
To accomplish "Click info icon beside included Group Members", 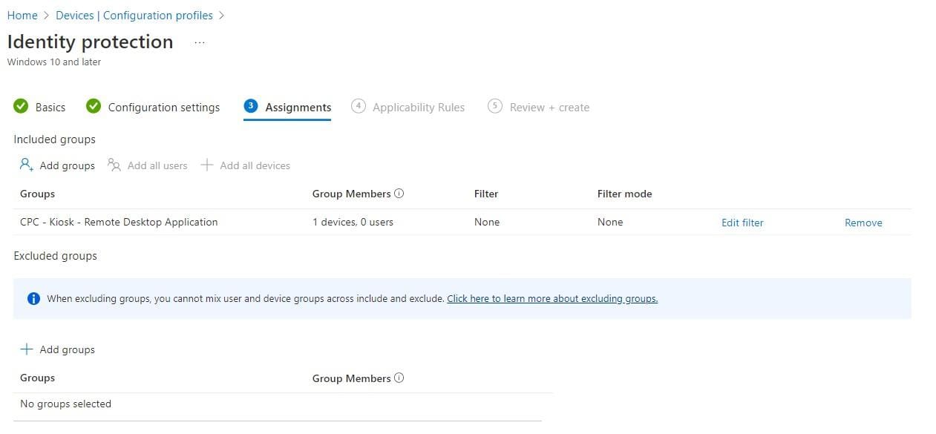I will pyautogui.click(x=399, y=194).
